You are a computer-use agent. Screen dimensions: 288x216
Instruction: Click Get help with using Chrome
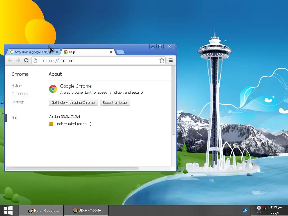click(x=73, y=102)
